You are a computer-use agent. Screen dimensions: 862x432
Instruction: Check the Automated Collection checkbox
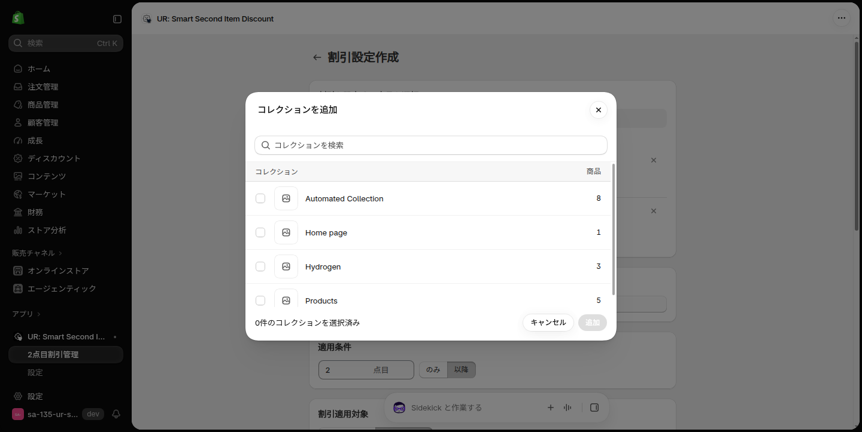point(260,198)
